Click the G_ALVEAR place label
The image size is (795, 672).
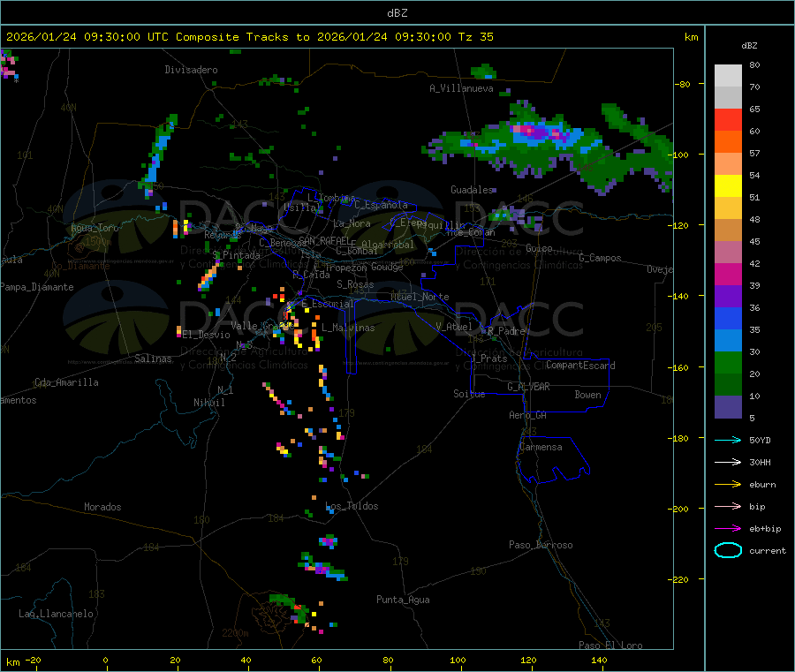pyautogui.click(x=528, y=387)
